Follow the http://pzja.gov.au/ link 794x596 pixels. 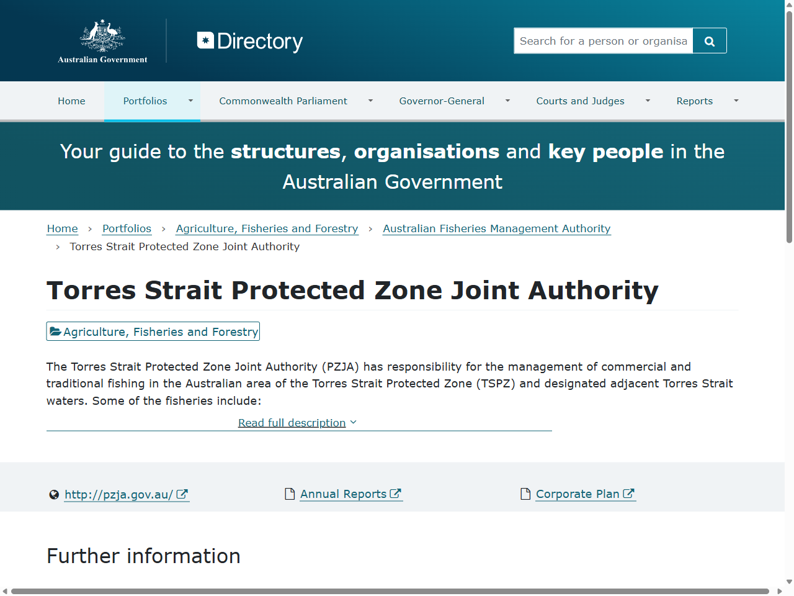[x=118, y=495]
